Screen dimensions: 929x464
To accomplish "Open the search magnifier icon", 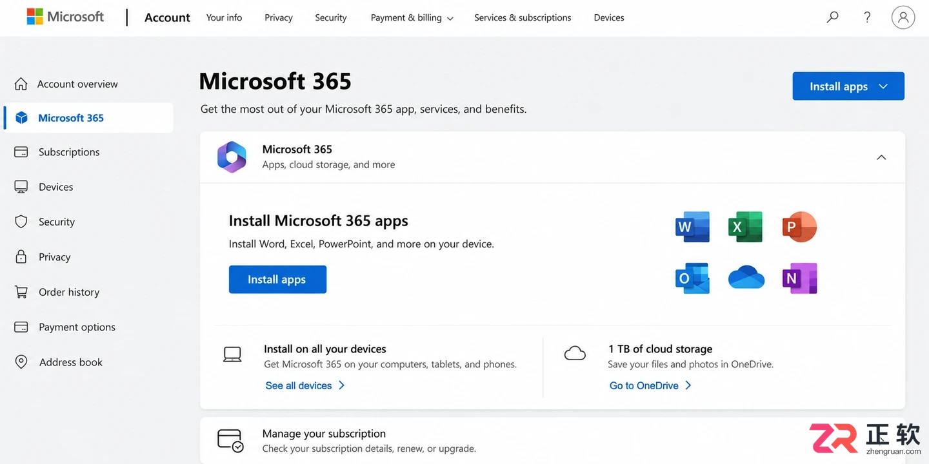I will point(833,17).
